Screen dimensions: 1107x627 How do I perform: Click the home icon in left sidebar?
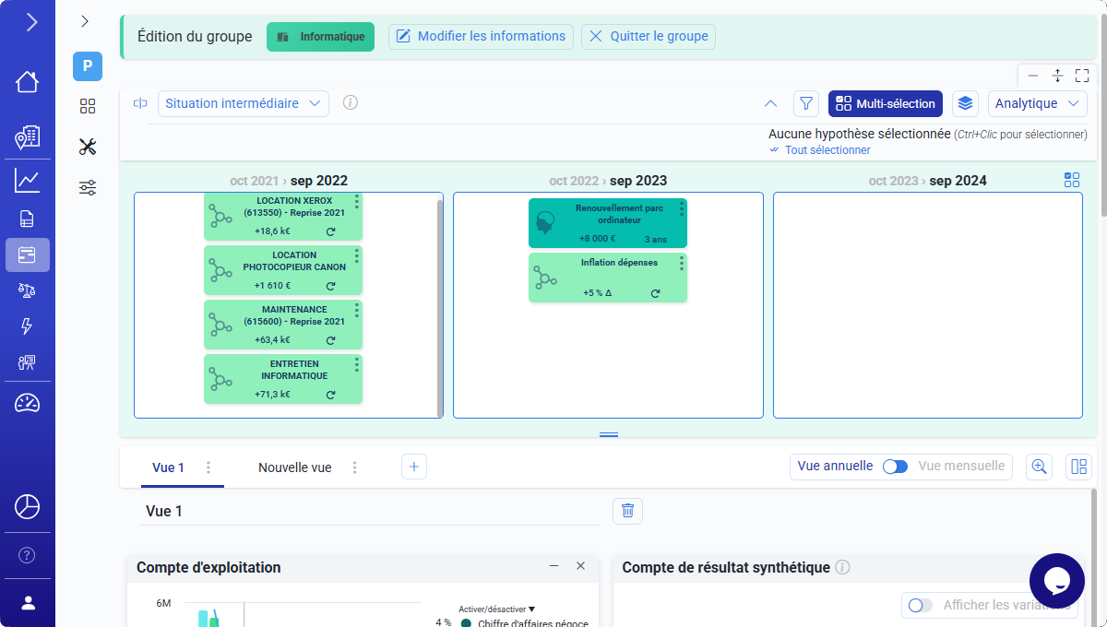click(28, 82)
